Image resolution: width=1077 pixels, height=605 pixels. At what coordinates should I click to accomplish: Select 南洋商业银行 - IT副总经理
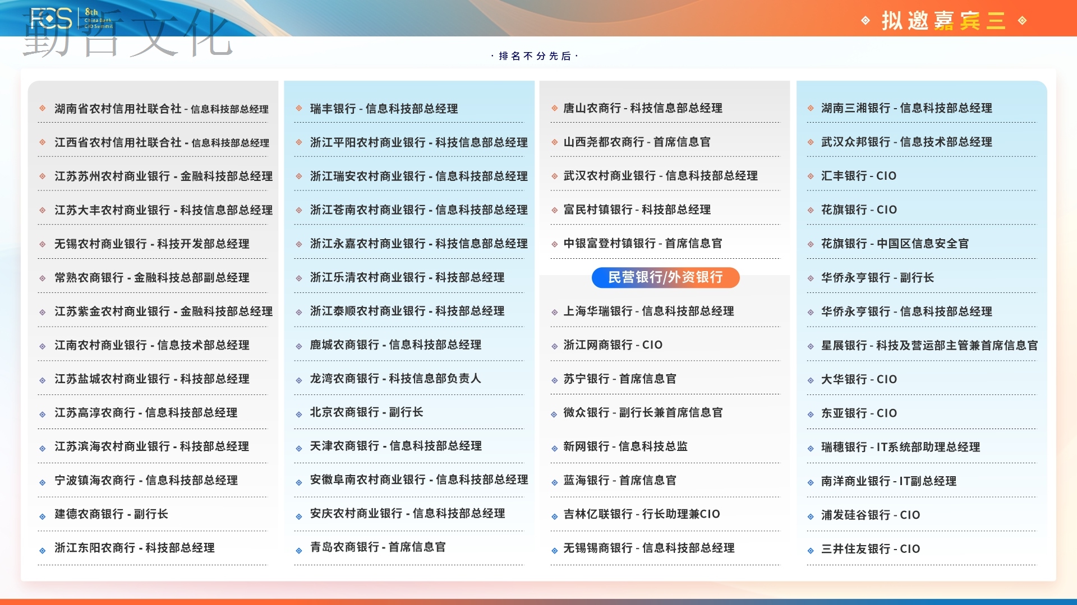click(x=889, y=481)
